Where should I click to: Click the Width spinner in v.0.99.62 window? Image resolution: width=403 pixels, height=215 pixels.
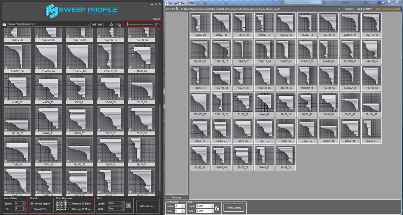pos(213,211)
